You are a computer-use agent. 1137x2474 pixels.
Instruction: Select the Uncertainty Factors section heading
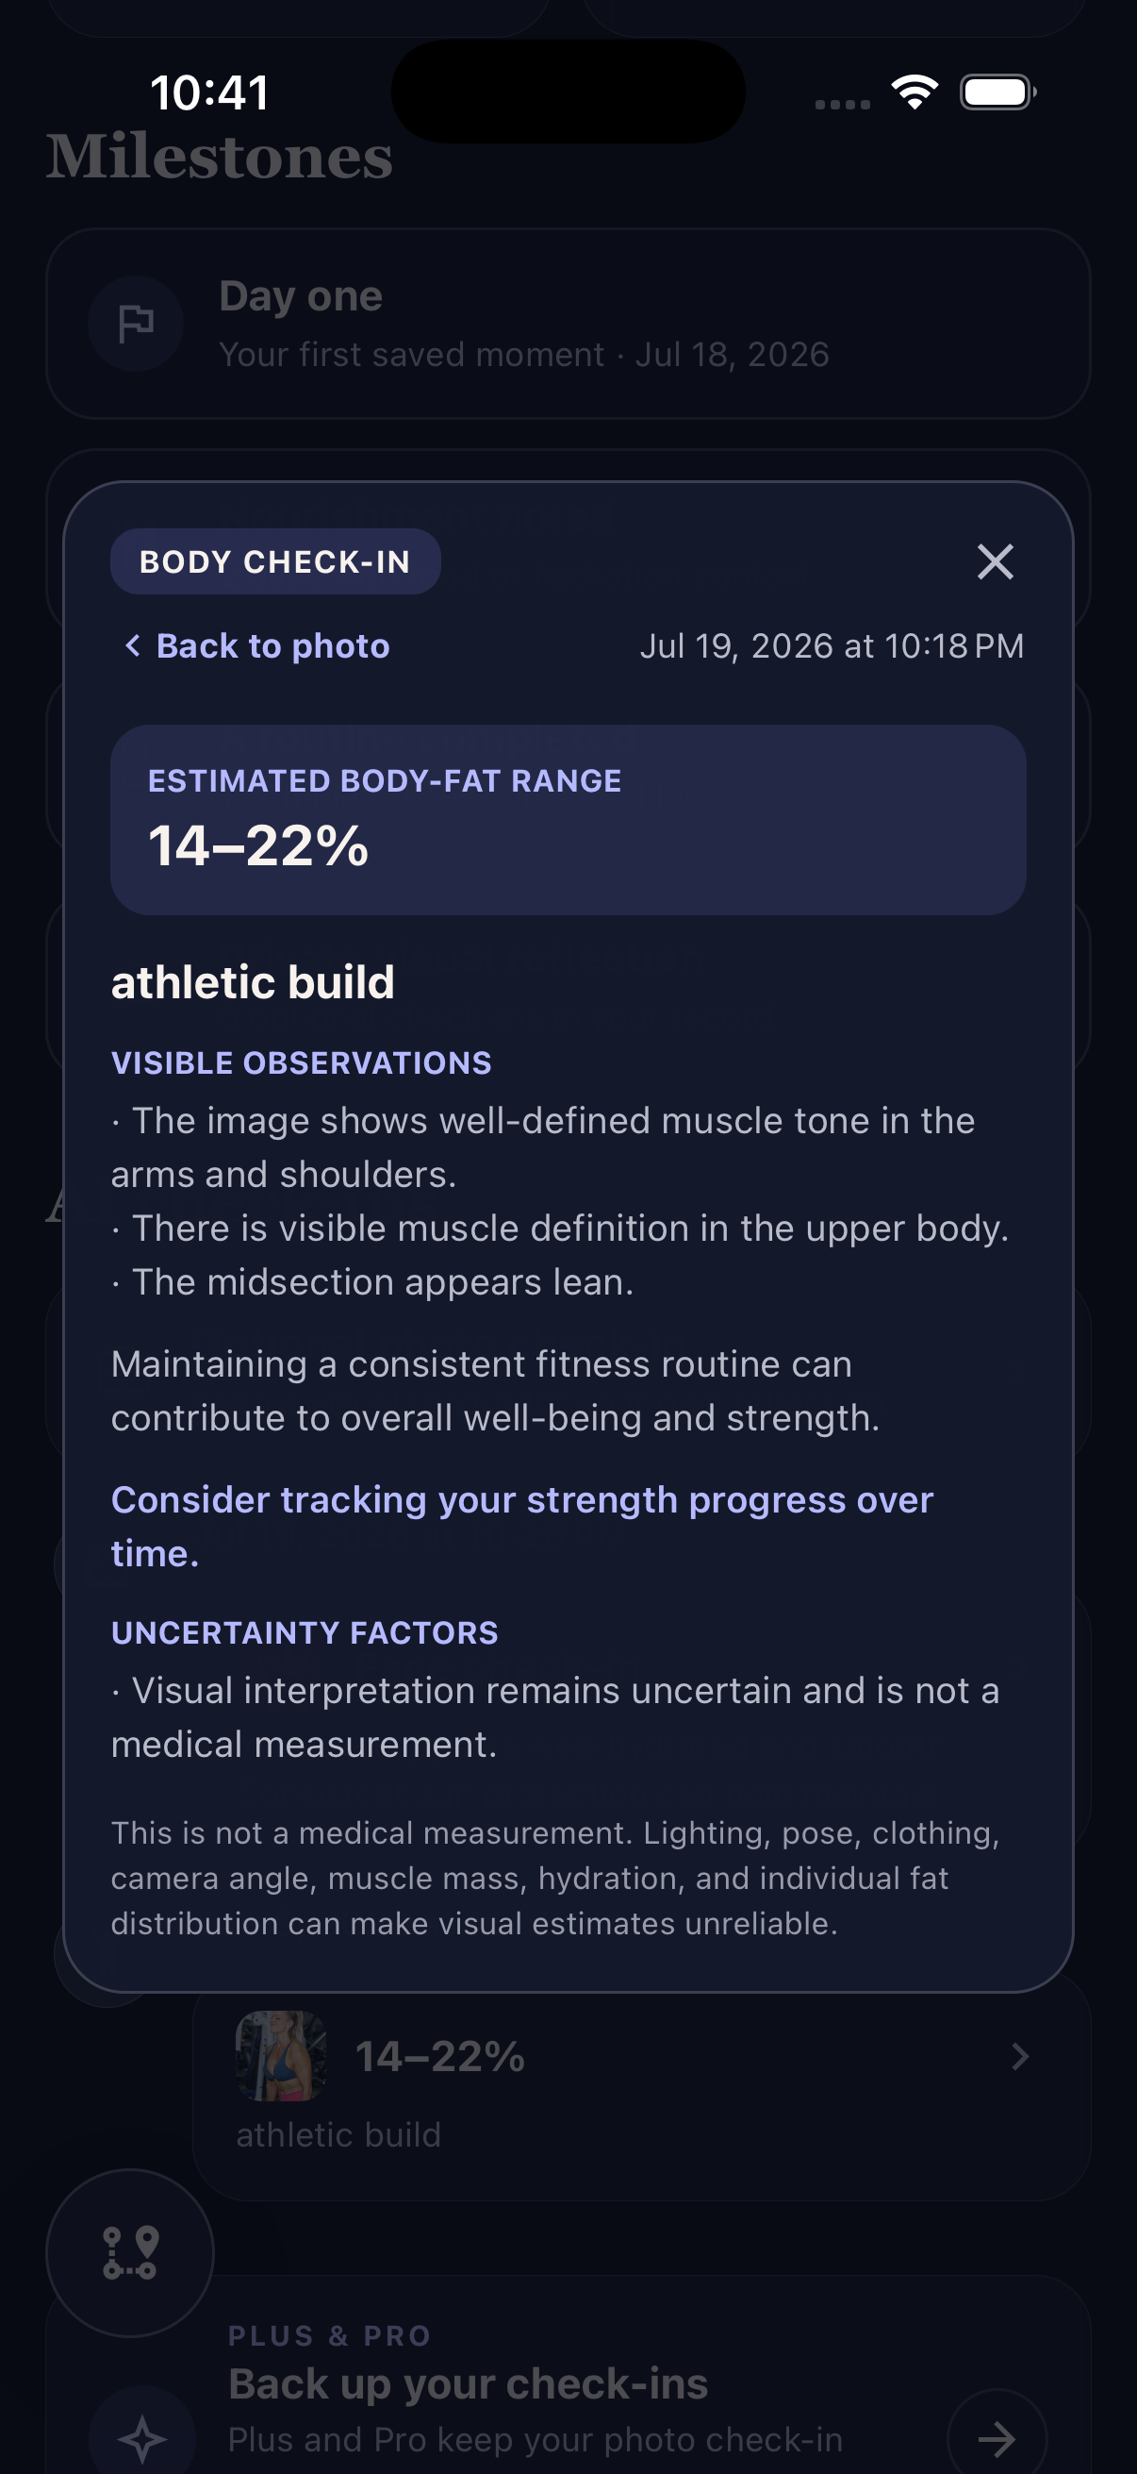[x=305, y=1632]
